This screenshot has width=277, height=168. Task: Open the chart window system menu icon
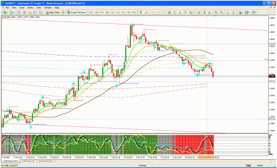(x=3, y=8)
